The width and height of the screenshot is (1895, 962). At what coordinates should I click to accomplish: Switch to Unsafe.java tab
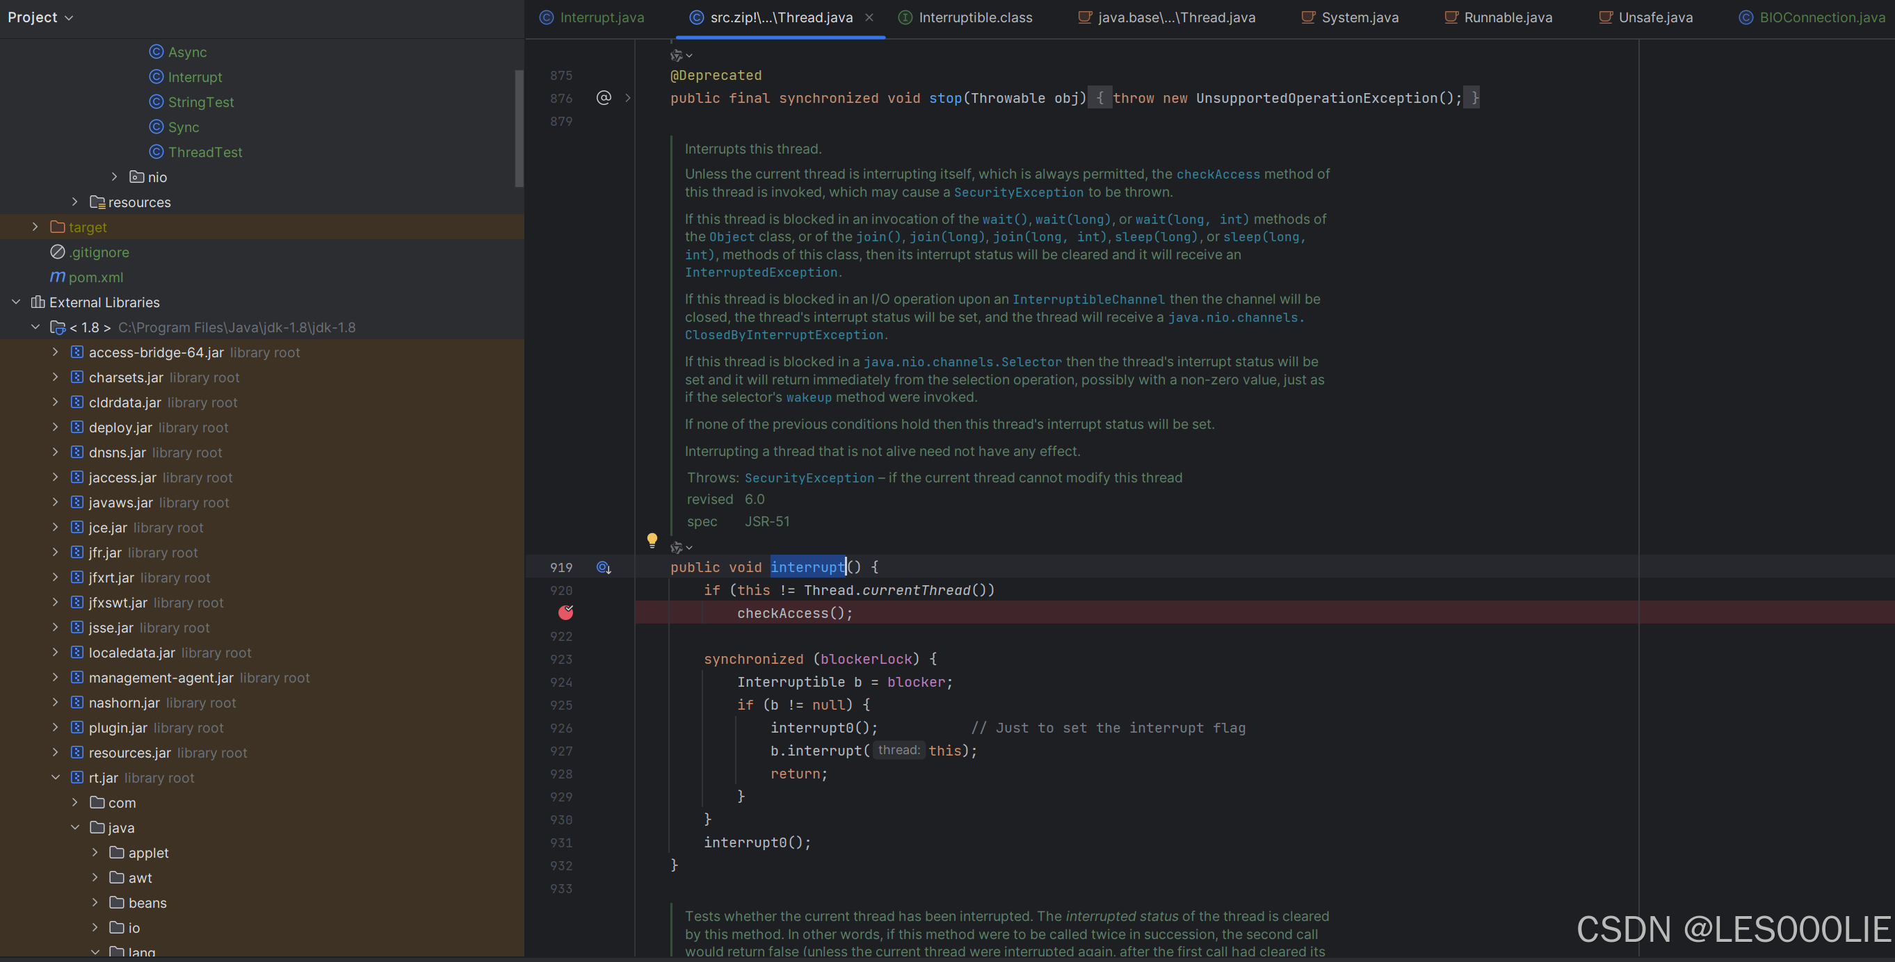click(x=1654, y=17)
